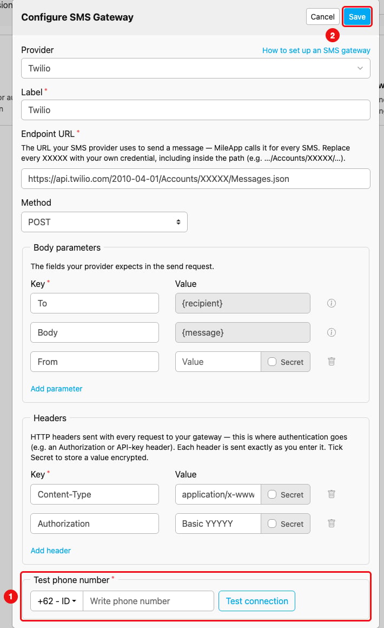Click info icon next to {message} value
This screenshot has width=384, height=628.
(331, 332)
